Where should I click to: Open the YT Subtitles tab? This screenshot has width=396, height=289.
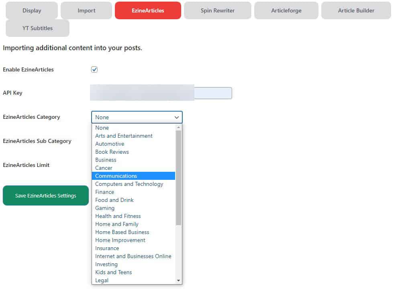37,28
